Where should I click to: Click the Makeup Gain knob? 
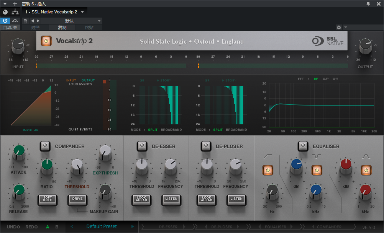point(105,192)
